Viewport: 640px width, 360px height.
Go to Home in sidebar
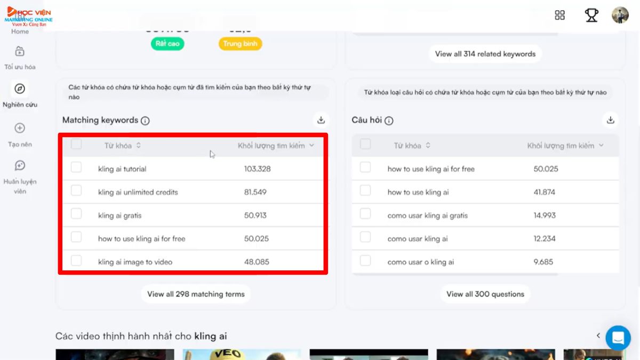tap(20, 31)
